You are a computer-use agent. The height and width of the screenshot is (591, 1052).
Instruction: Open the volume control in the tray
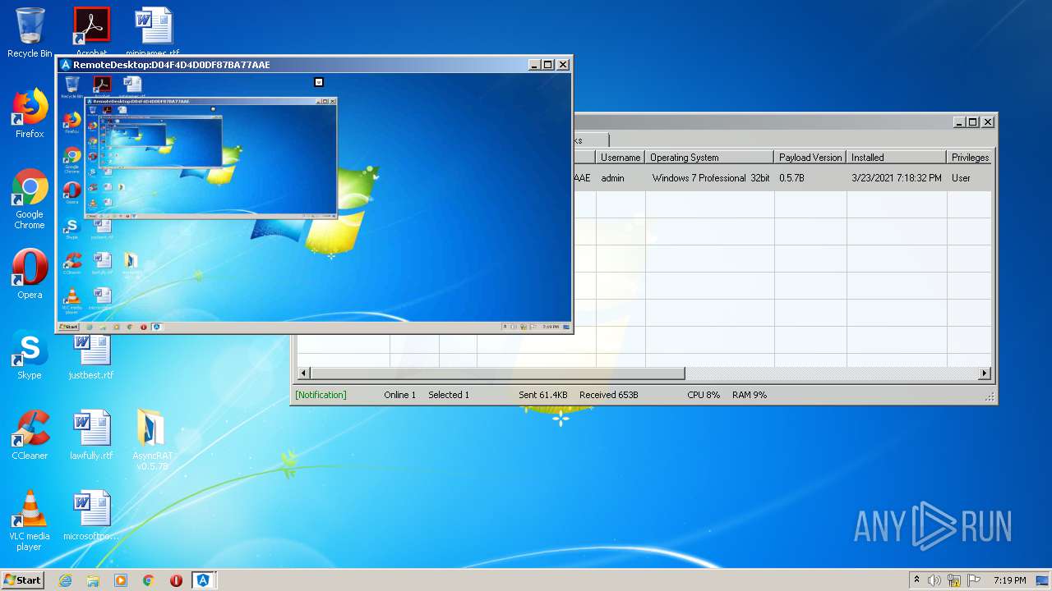point(934,580)
